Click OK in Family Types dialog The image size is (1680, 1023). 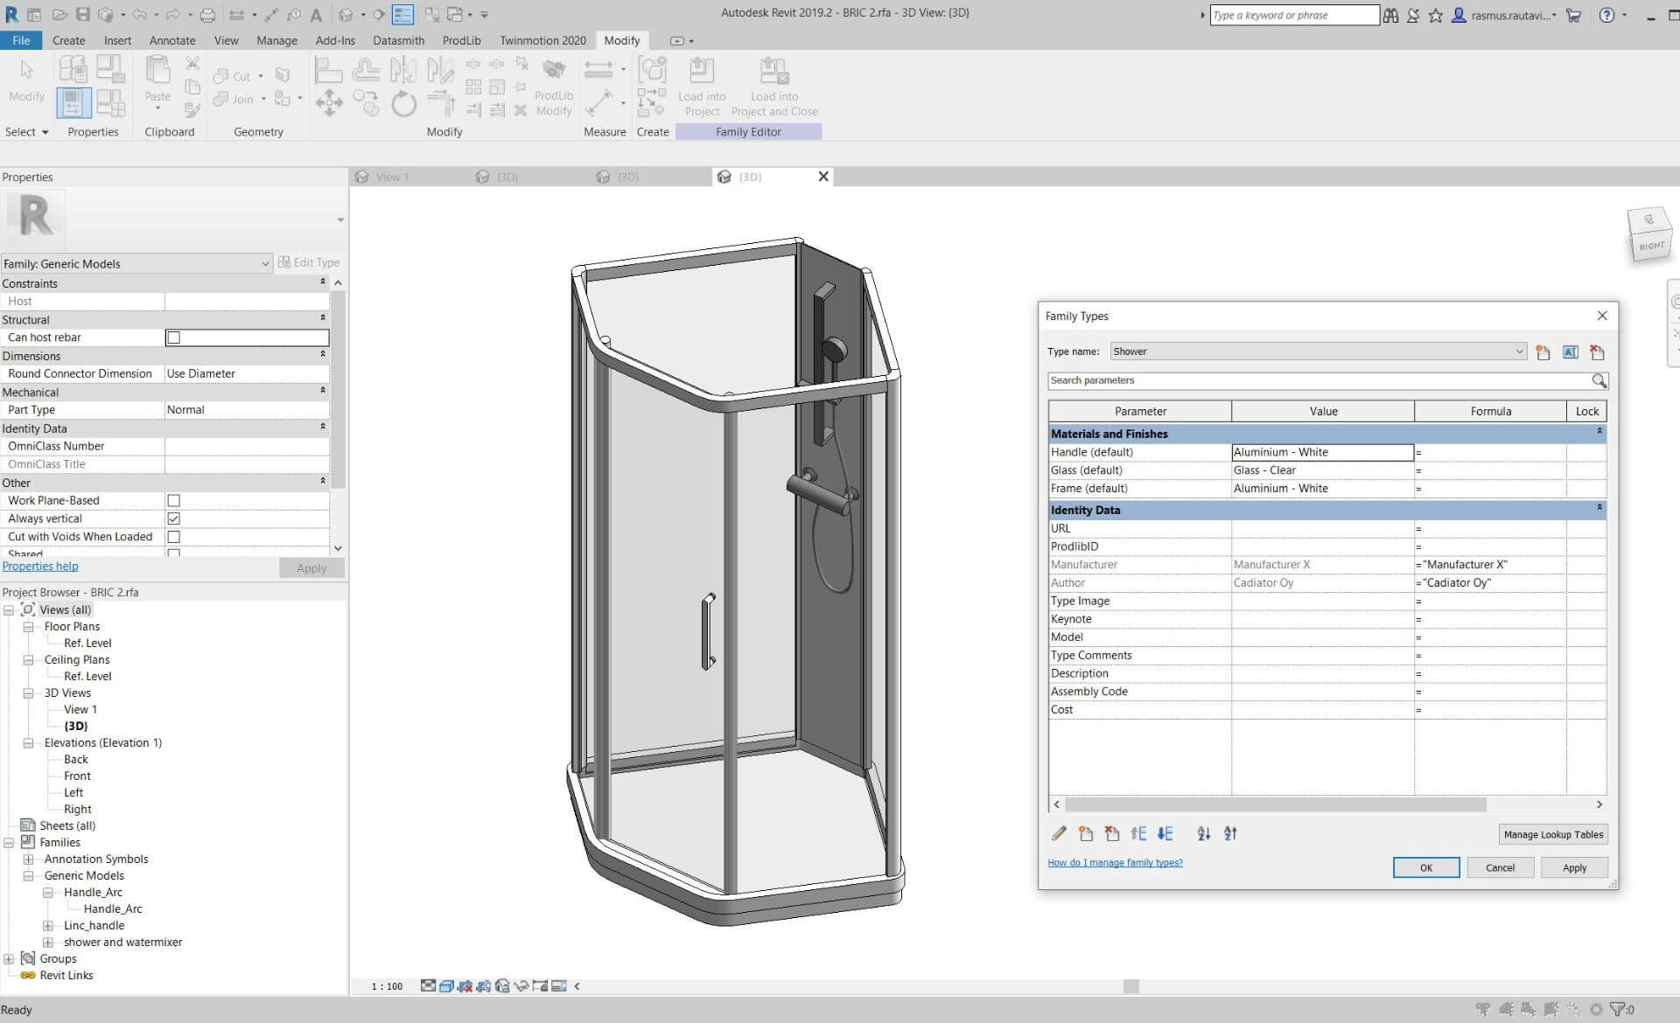[1426, 867]
